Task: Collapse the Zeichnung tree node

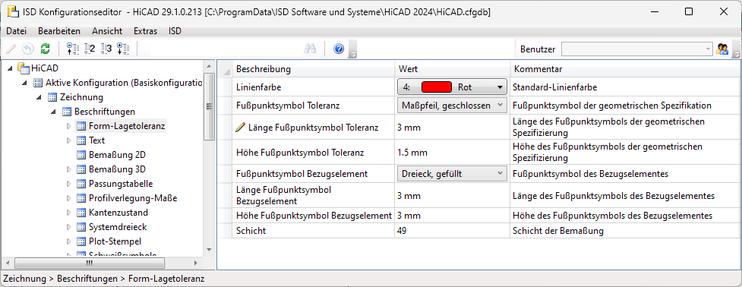Action: (x=39, y=97)
